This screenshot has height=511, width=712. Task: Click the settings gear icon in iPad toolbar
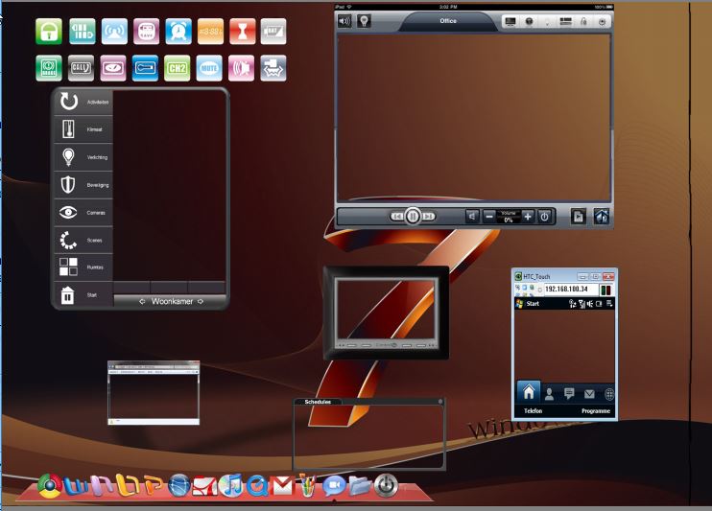coord(602,21)
